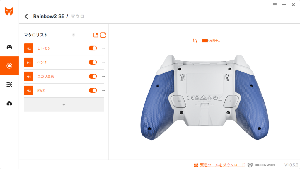Select the macro circle sidebar icon
This screenshot has height=169, width=300.
tap(9, 66)
